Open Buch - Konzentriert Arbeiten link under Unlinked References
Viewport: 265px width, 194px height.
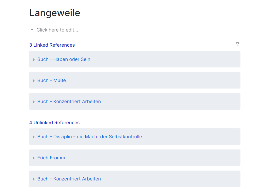coord(69,179)
